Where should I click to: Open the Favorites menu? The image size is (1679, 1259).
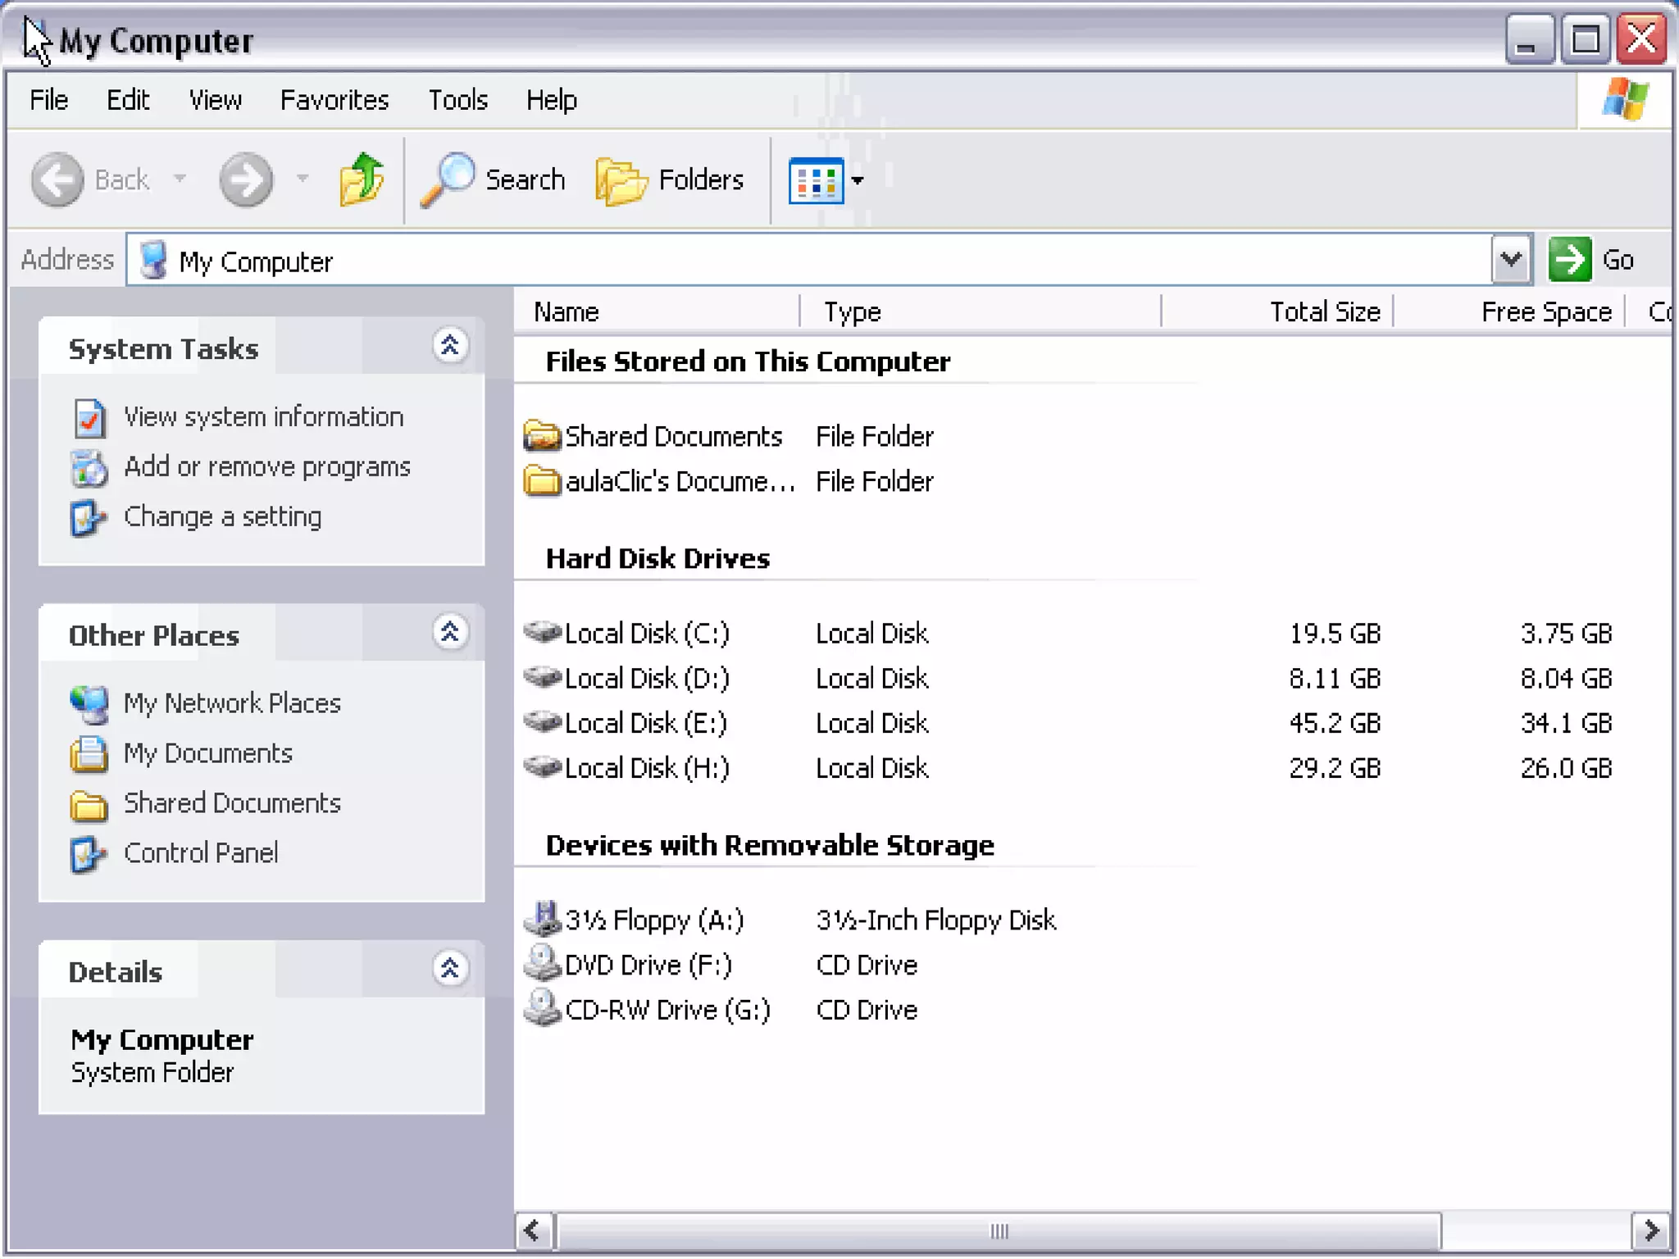[334, 100]
